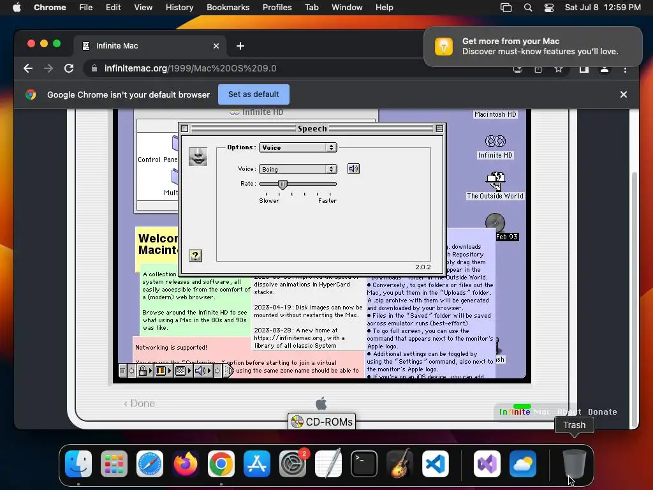
Task: Click Control Strip left scroll arrow
Action: coord(131,371)
